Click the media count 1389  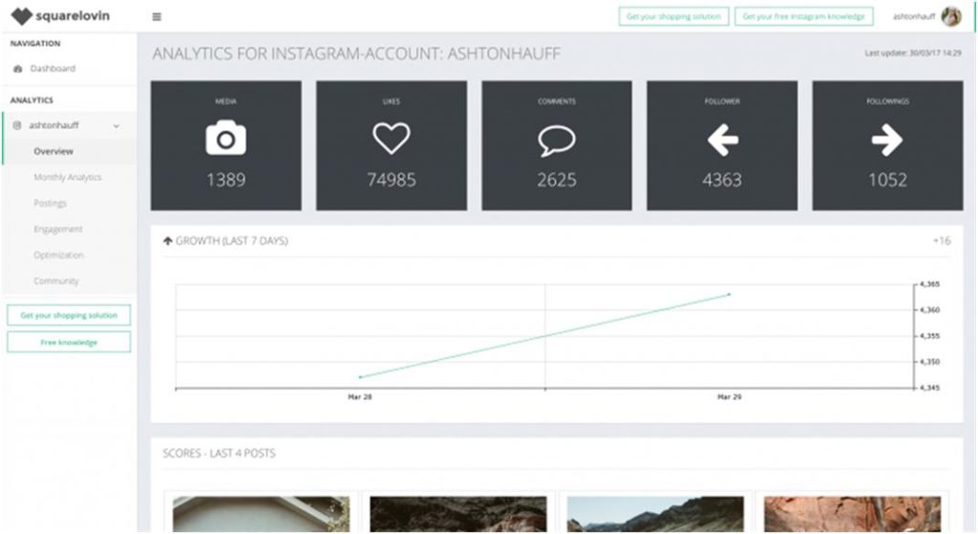click(x=225, y=181)
